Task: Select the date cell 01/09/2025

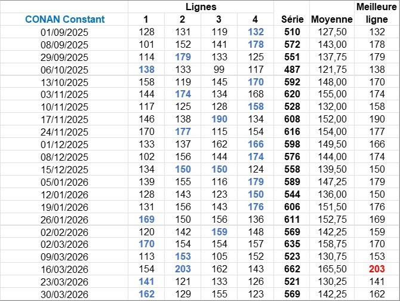Action: click(x=64, y=32)
